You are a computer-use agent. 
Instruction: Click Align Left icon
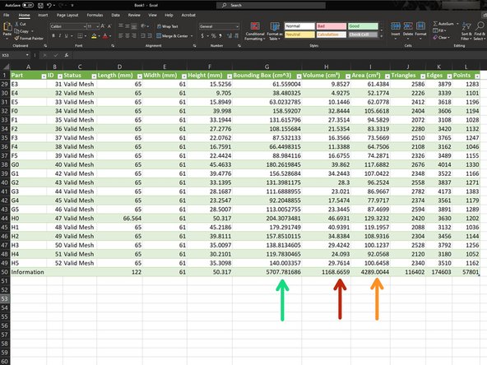coord(121,35)
